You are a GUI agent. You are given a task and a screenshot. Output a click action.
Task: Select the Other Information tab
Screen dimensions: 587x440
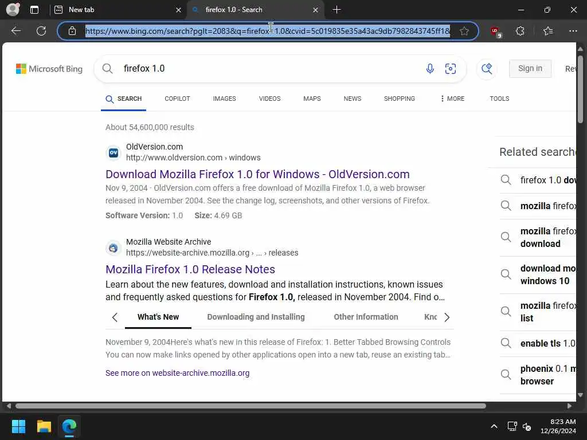[x=366, y=317]
